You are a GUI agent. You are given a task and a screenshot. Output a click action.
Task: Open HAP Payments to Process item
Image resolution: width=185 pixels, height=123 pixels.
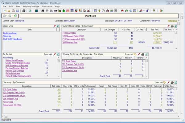click(x=17, y=65)
